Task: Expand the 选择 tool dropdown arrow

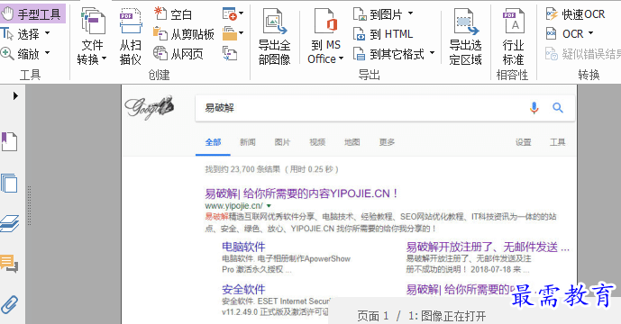Action: [47, 33]
